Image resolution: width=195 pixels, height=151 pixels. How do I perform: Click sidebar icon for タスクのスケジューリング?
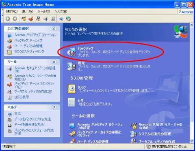coord(9,52)
